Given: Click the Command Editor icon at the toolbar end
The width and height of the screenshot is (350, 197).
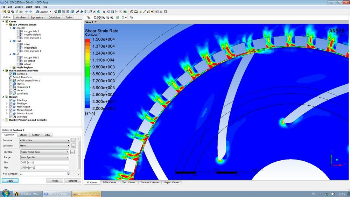Looking at the screenshot, I should click(x=165, y=12).
